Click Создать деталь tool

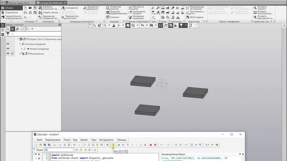point(48,13)
